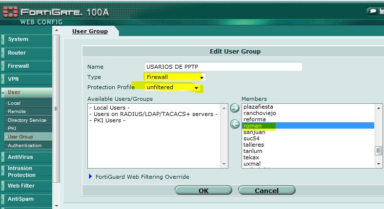Click right arrow to add member
Viewport: 384px width, 209px height.
(235, 108)
